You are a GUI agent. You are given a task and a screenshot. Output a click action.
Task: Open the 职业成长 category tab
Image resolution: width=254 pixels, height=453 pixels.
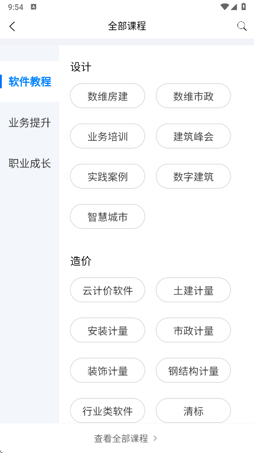click(30, 164)
